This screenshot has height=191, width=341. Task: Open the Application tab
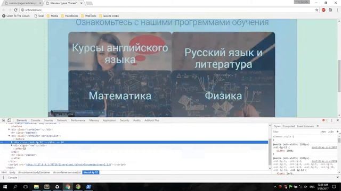[109, 120]
